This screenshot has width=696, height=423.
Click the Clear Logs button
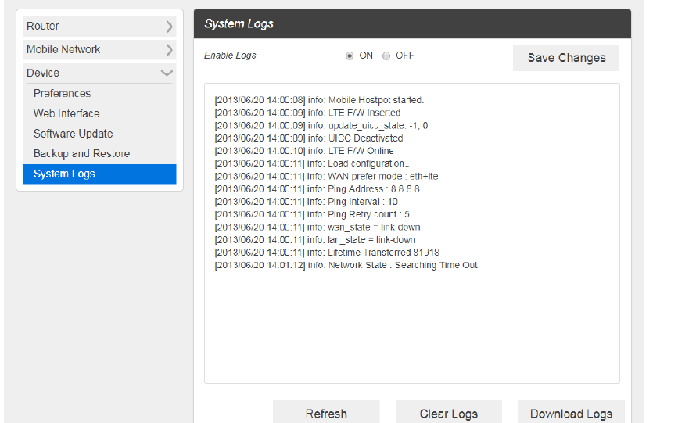point(449,413)
